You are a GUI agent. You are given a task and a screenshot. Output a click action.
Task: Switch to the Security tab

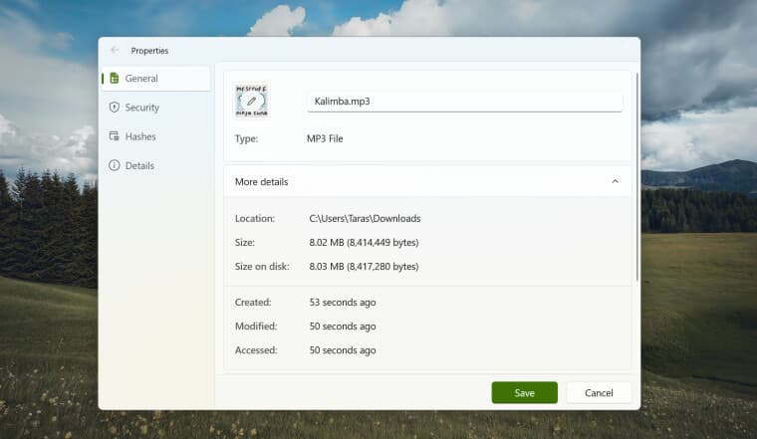pos(141,108)
